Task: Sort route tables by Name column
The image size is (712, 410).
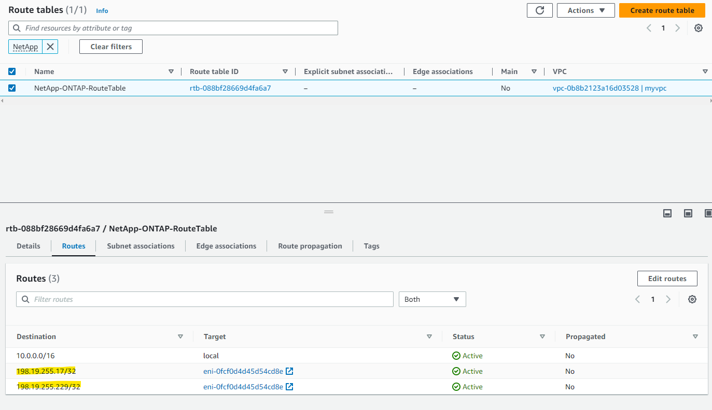Action: tap(171, 71)
